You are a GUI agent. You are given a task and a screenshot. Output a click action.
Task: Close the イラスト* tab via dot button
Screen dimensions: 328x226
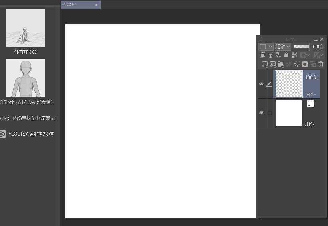tap(96, 5)
